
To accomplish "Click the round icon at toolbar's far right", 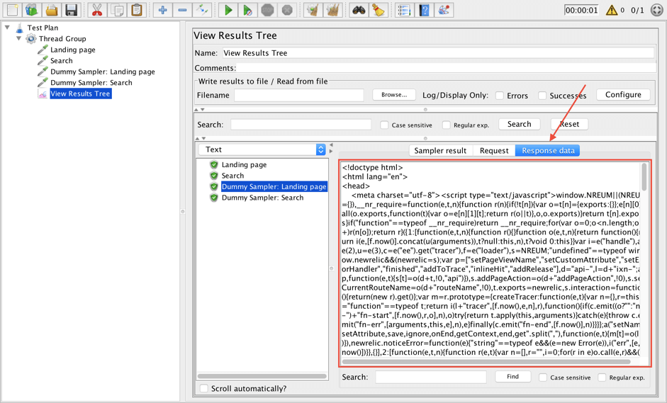I will 657,10.
